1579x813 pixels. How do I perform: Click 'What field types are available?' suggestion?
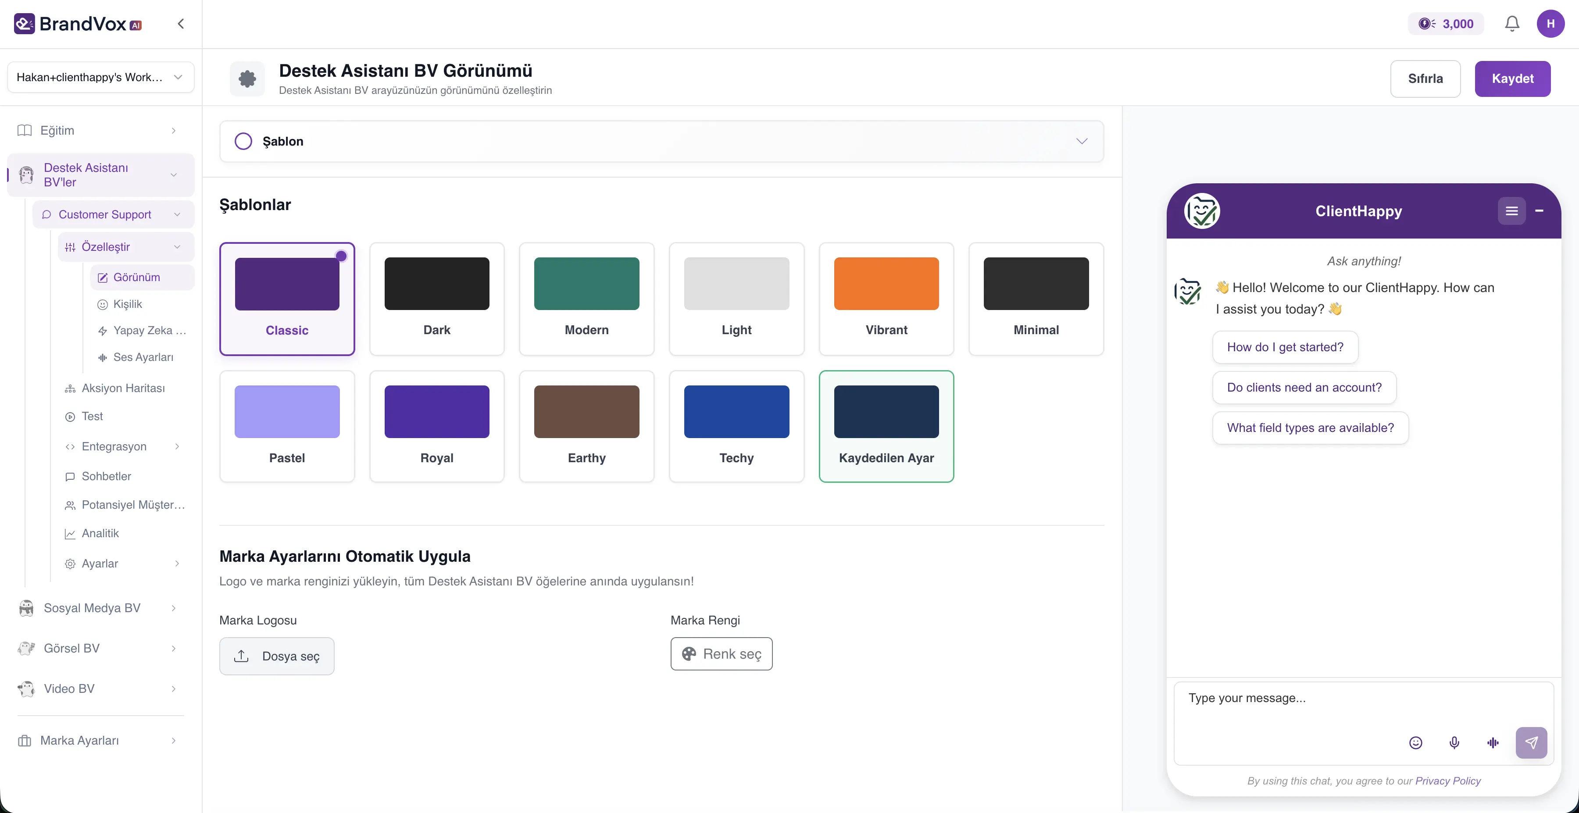pos(1311,428)
